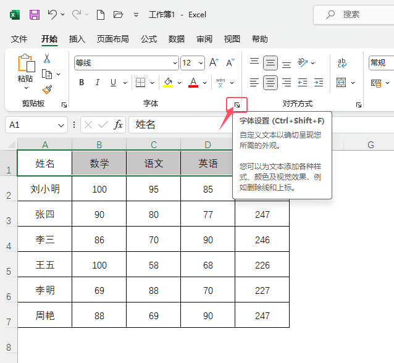This screenshot has height=363, width=394.
Task: Create a new blank workbook icon
Action: pyautogui.click(x=101, y=15)
